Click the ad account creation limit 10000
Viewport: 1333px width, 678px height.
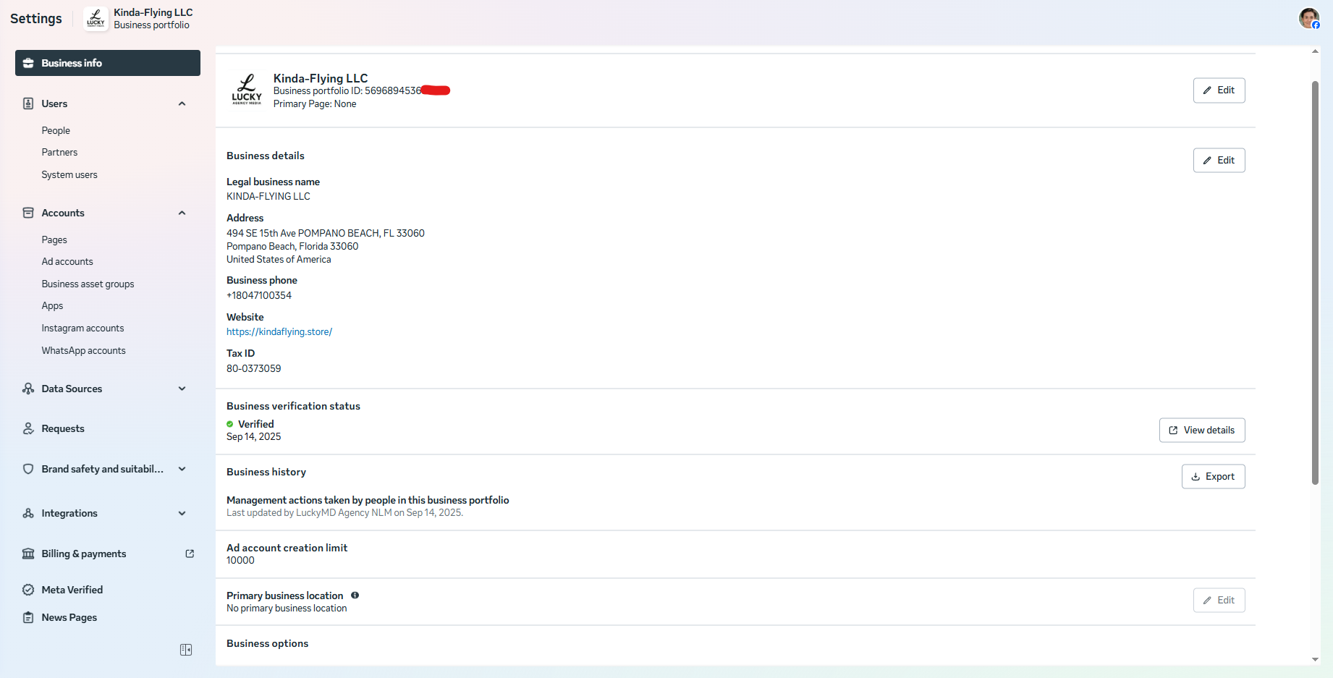pyautogui.click(x=240, y=560)
